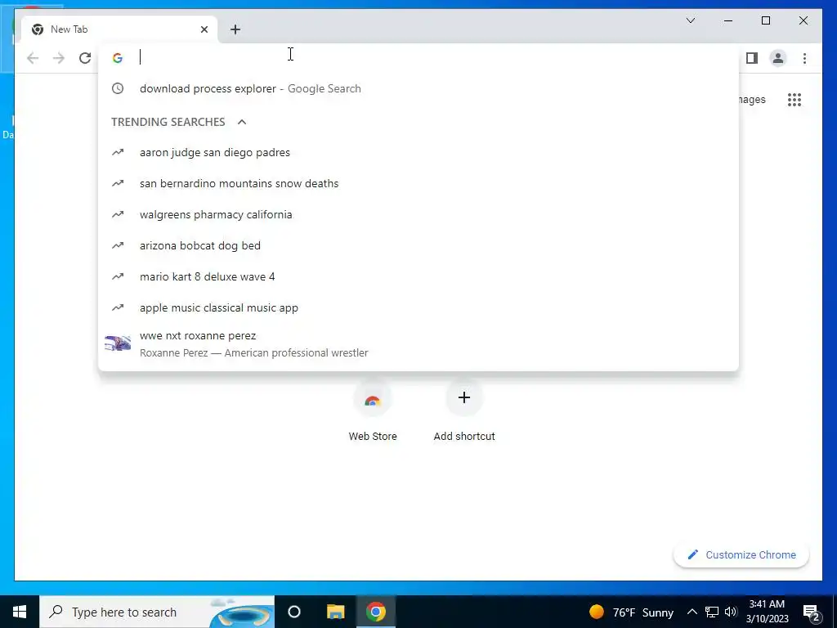This screenshot has width=837, height=628.
Task: Open the Google apps grid
Action: 794,99
